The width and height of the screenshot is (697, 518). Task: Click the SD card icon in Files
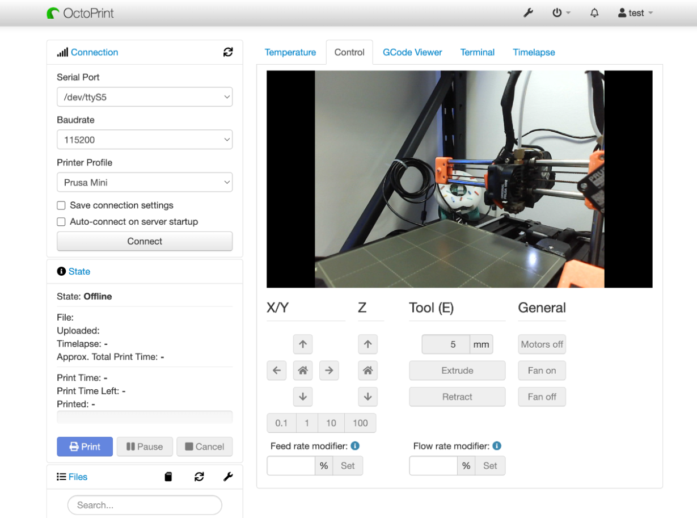click(168, 477)
